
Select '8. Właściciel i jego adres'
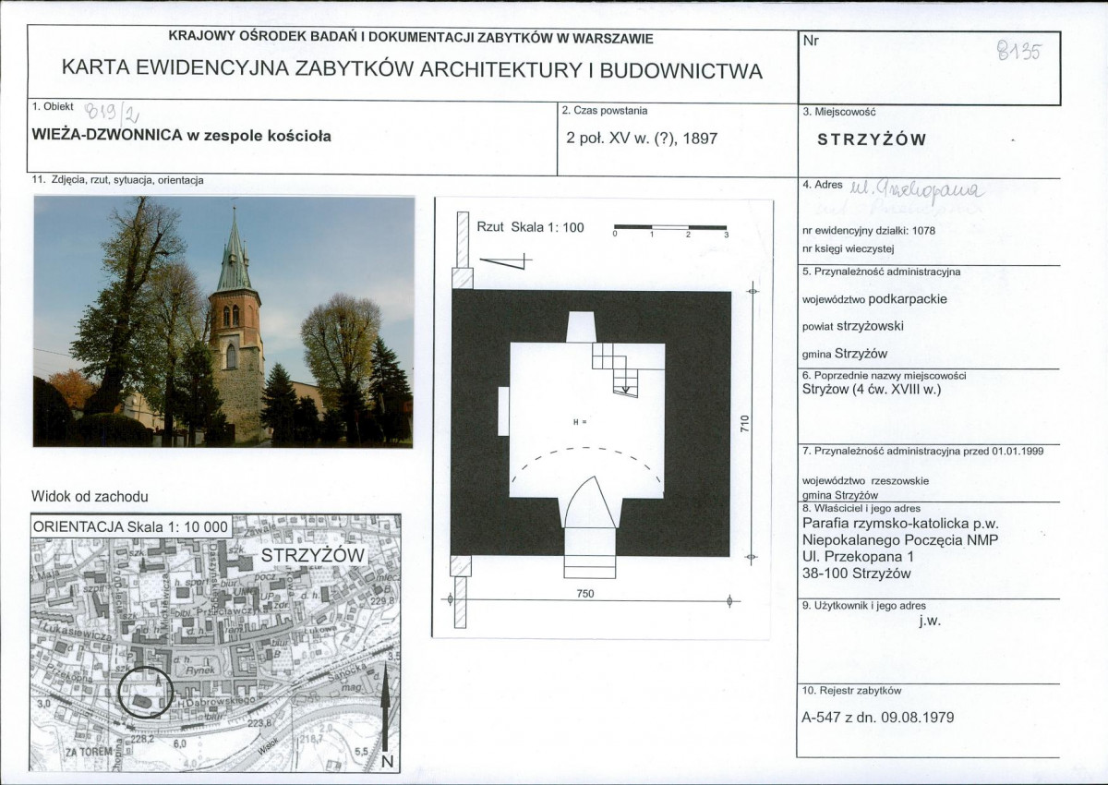pyautogui.click(x=861, y=508)
